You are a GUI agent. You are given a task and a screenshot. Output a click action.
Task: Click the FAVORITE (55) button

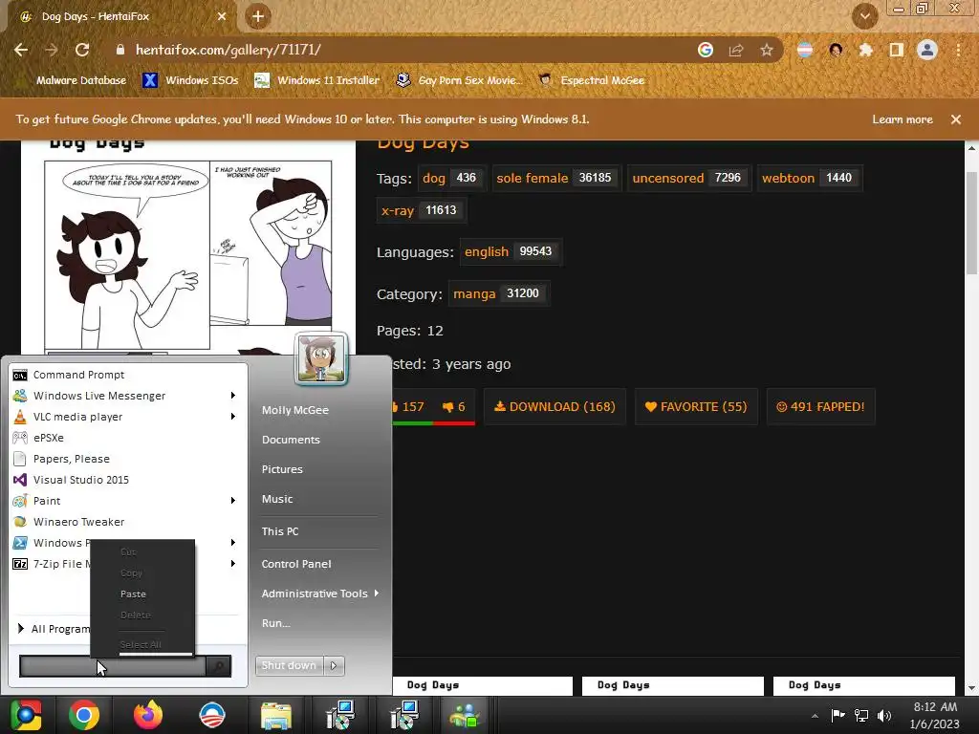[x=696, y=407]
